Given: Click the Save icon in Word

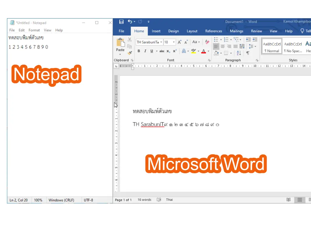Looking at the screenshot, I should 121,22.
